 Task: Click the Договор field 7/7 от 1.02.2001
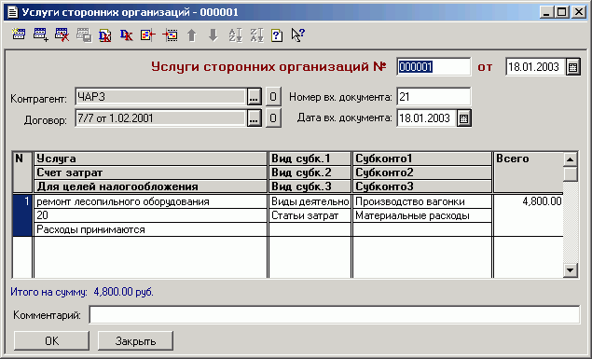[161, 118]
